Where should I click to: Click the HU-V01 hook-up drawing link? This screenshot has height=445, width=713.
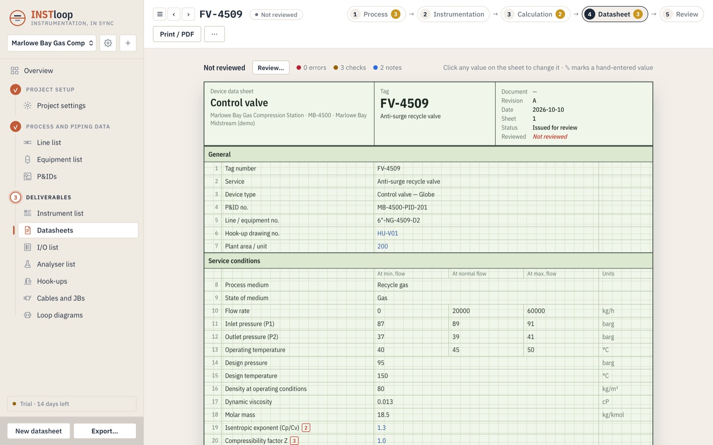point(388,233)
